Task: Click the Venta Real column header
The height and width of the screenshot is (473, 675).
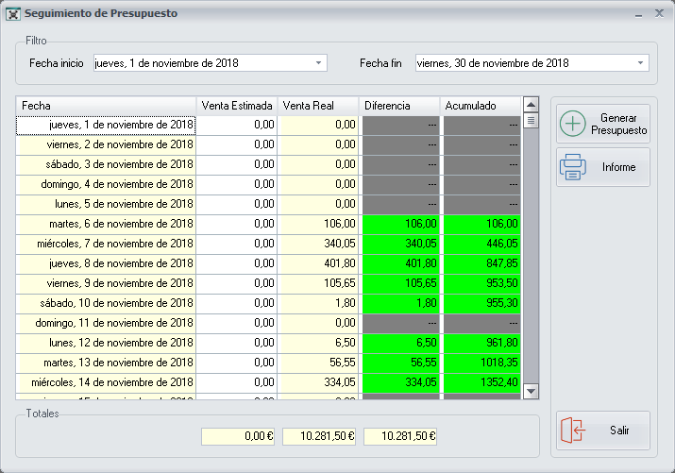Action: point(319,105)
